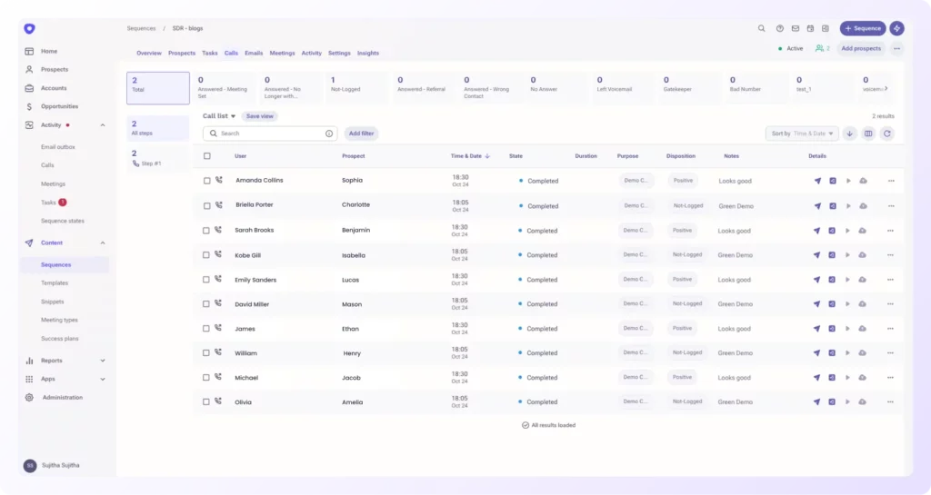The height and width of the screenshot is (495, 931).
Task: Open the column layout settings icon
Action: [868, 134]
